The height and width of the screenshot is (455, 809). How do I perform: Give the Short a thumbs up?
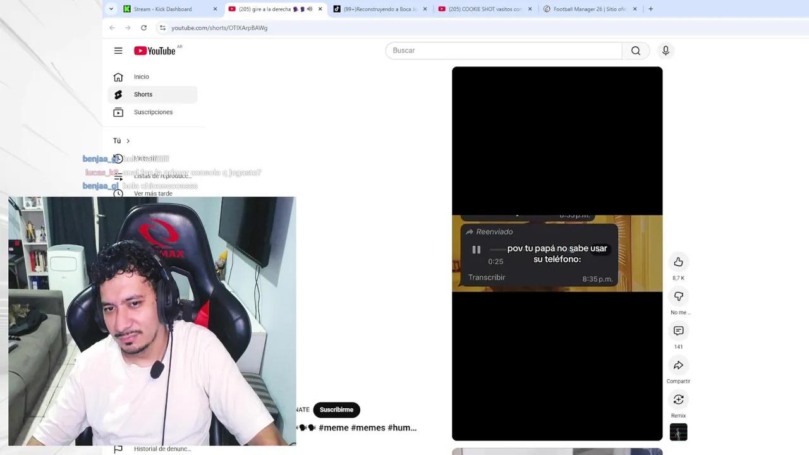click(678, 262)
